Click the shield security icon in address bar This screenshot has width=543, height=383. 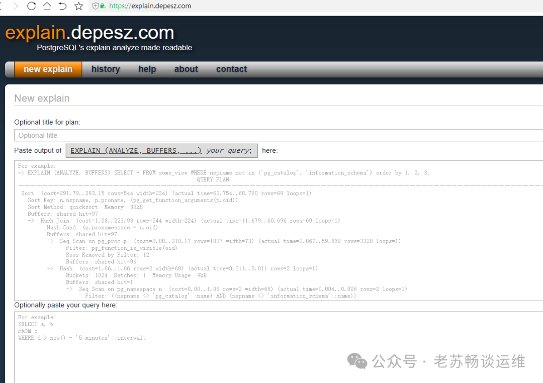pyautogui.click(x=95, y=6)
